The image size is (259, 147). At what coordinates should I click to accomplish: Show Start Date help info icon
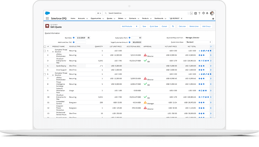pos(74,38)
